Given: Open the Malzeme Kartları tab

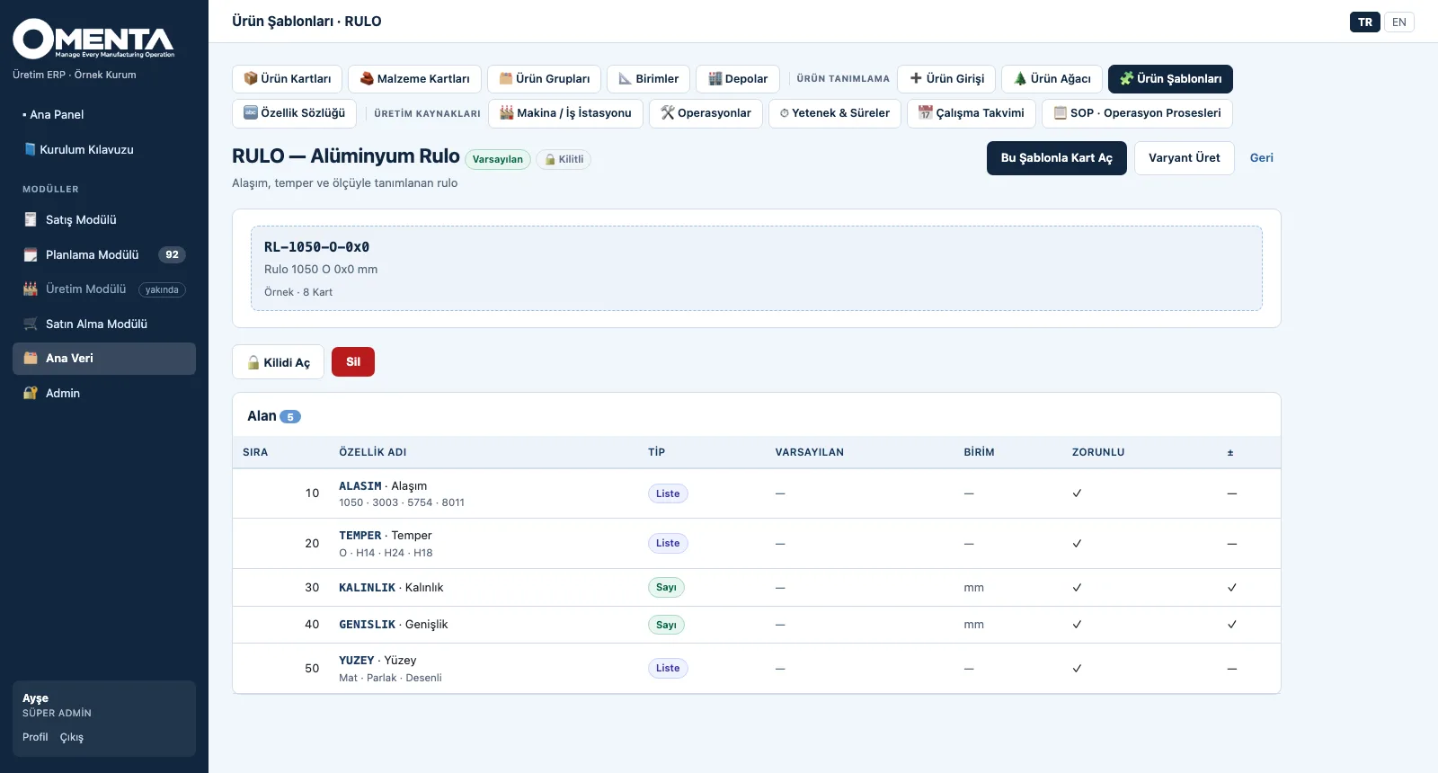Looking at the screenshot, I should pyautogui.click(x=414, y=79).
